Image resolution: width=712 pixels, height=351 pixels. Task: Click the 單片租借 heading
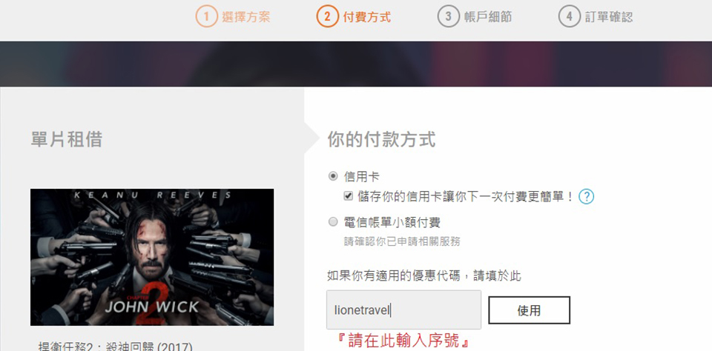(x=67, y=139)
